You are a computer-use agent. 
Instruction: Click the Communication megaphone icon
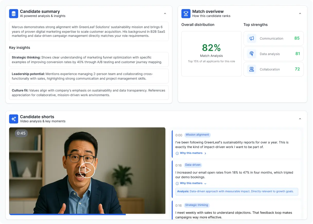click(252, 38)
